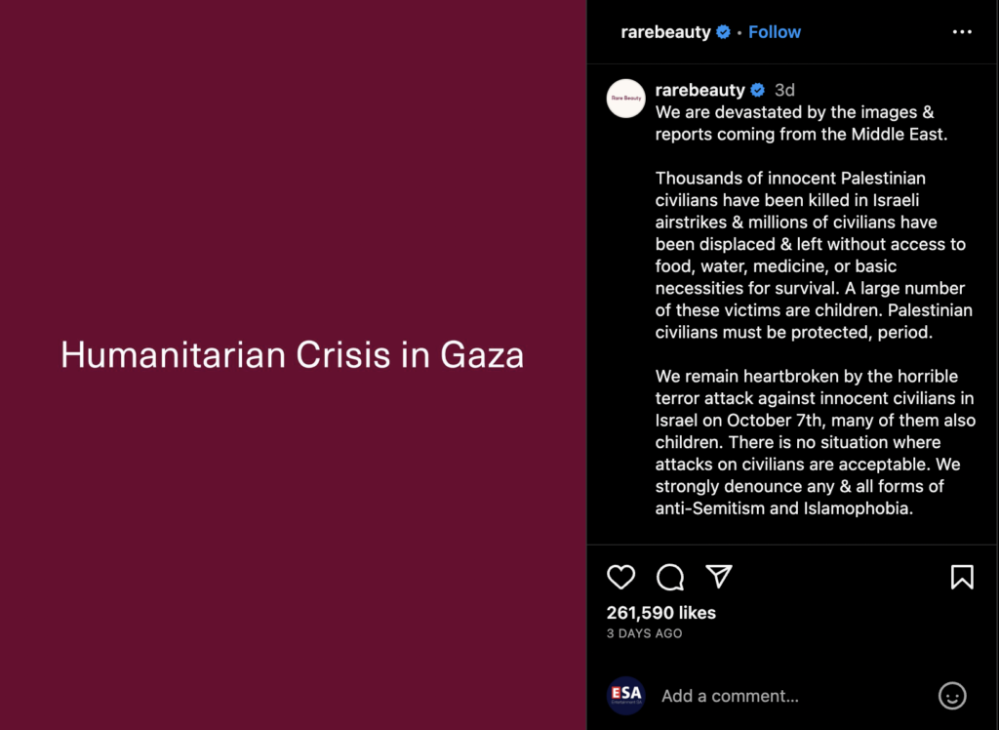Save the post with the bookmark icon
999x730 pixels.
pos(961,577)
